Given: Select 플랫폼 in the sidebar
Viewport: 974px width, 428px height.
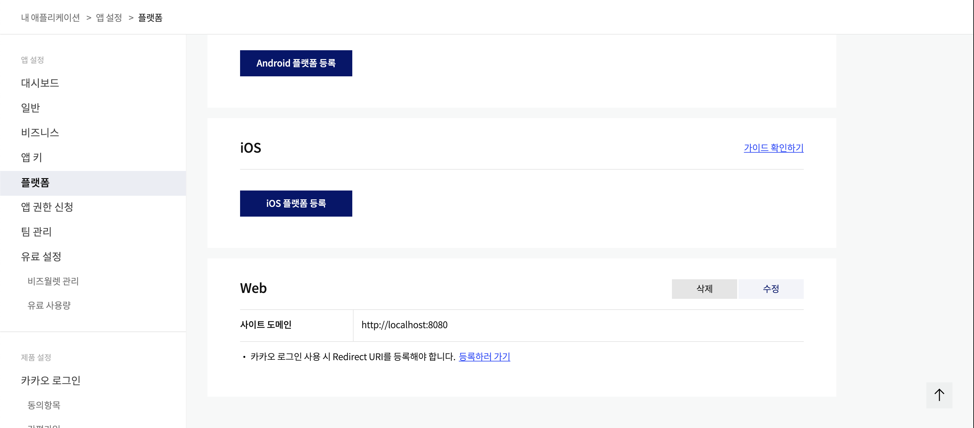Looking at the screenshot, I should point(35,183).
